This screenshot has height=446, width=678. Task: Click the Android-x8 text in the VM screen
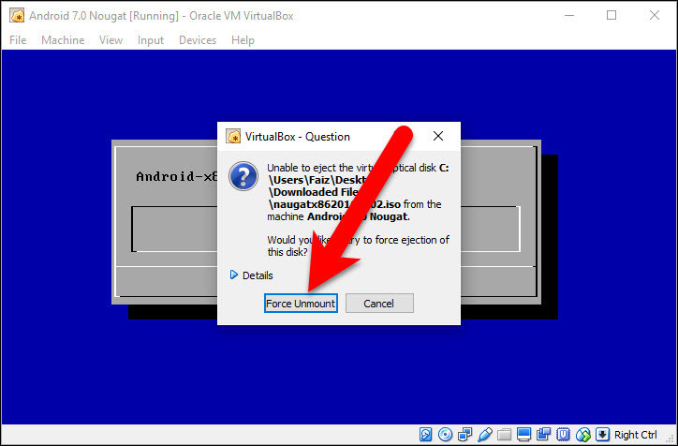point(176,176)
